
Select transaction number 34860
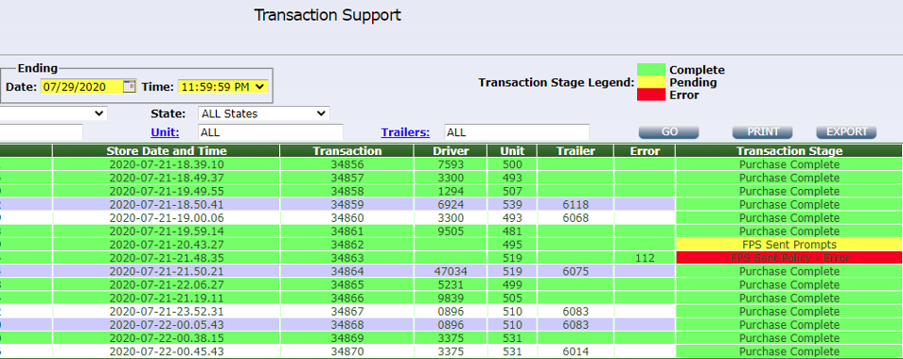347,218
